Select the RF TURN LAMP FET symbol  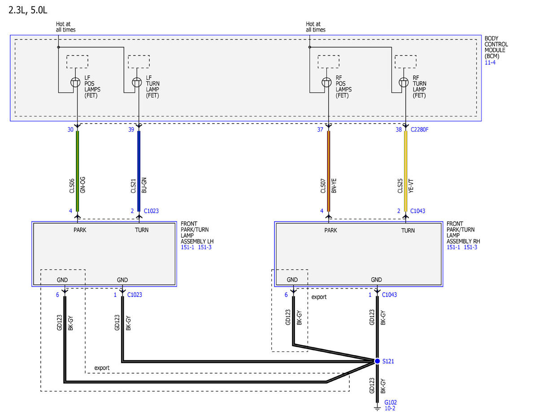405,83
